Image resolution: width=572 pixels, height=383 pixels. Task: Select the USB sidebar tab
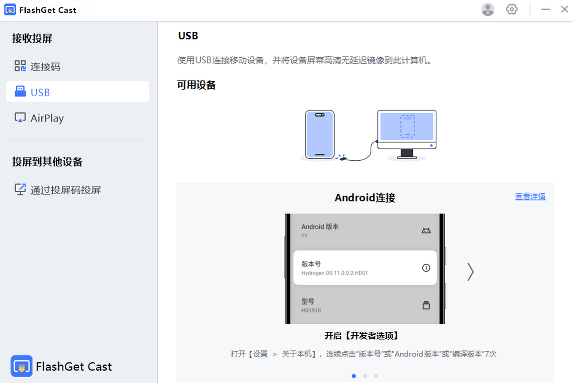[78, 92]
